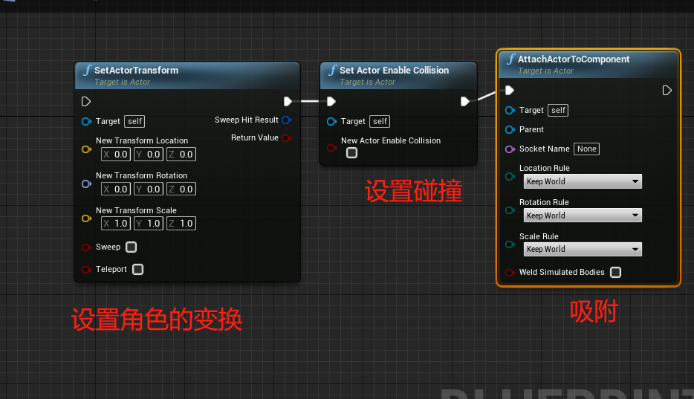The width and height of the screenshot is (694, 399).
Task: Click AttachActorToComponent output execution pin
Action: coord(667,90)
